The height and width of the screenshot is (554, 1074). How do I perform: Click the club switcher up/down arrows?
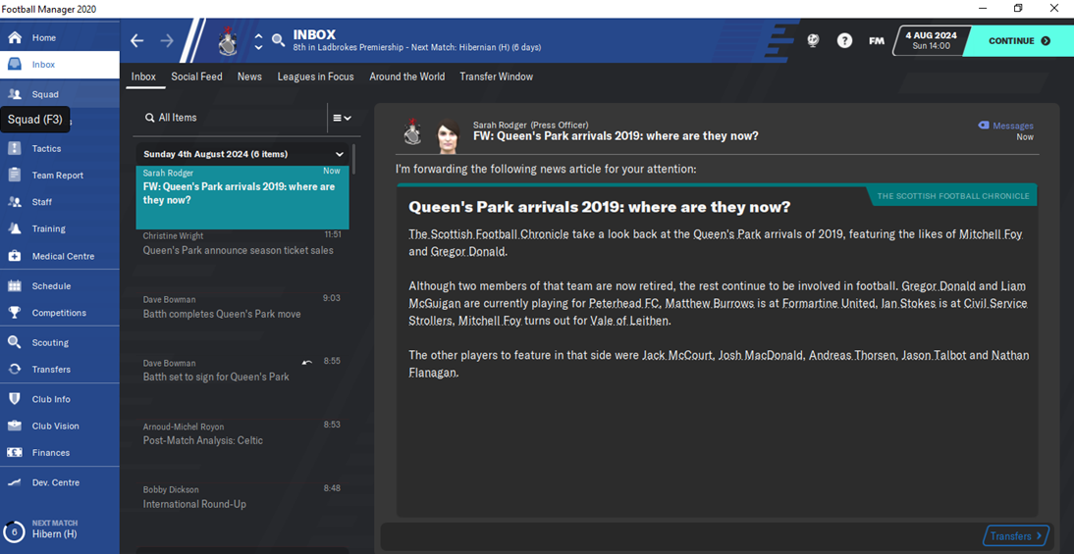[258, 41]
